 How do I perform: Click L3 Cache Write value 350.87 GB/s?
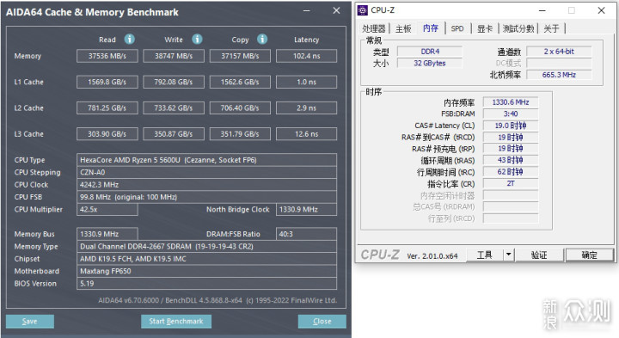(174, 134)
